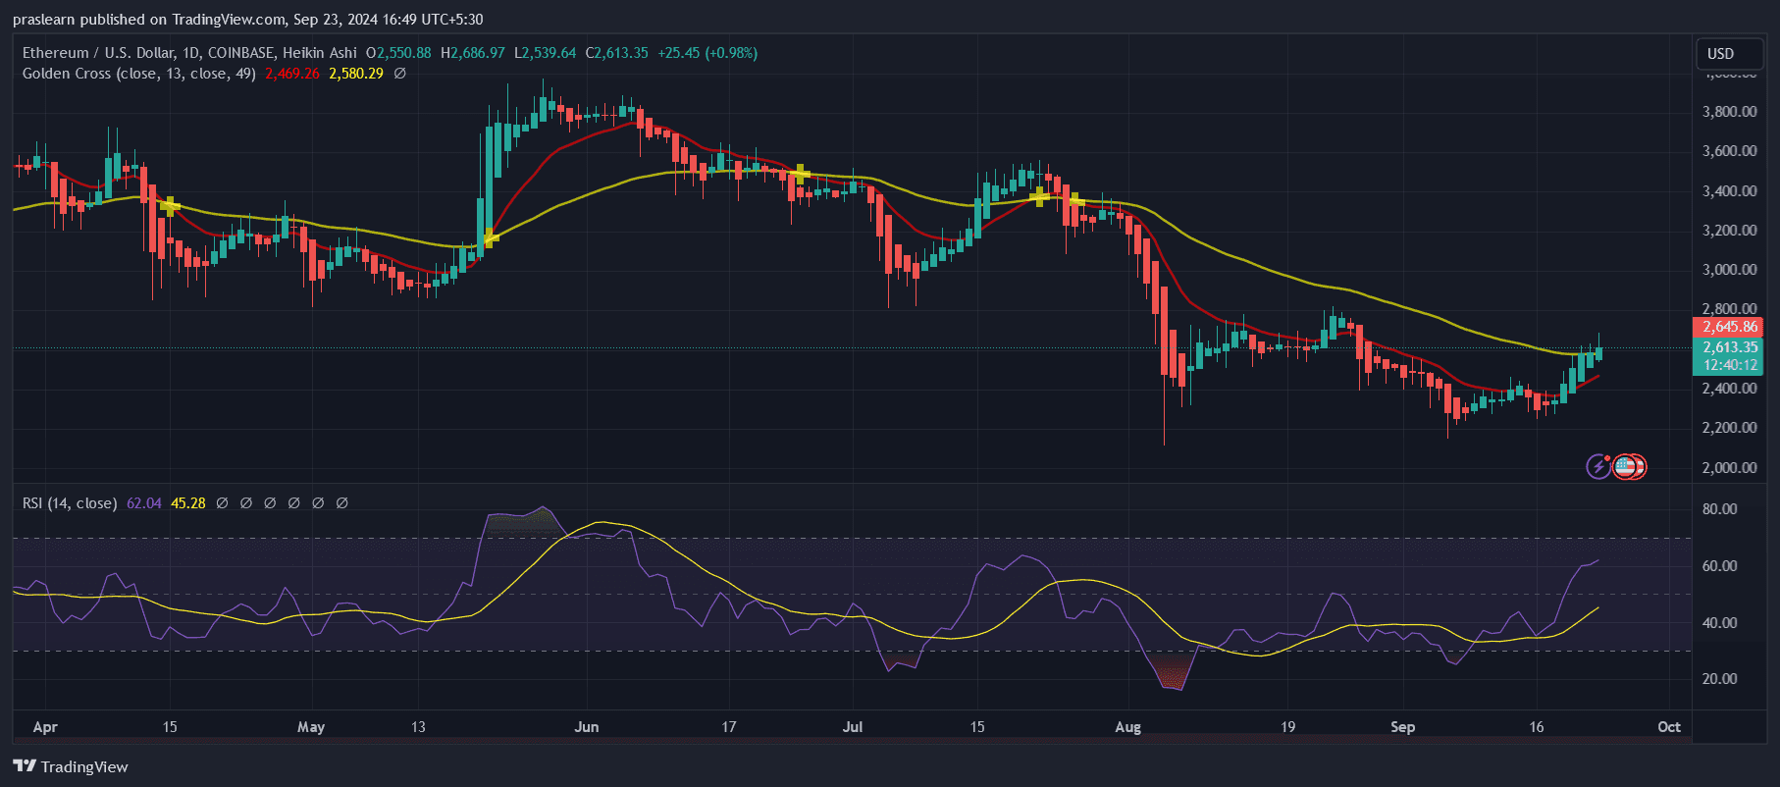
Task: Click the first ∅ symbol after RSI value 45.28
Action: (222, 503)
